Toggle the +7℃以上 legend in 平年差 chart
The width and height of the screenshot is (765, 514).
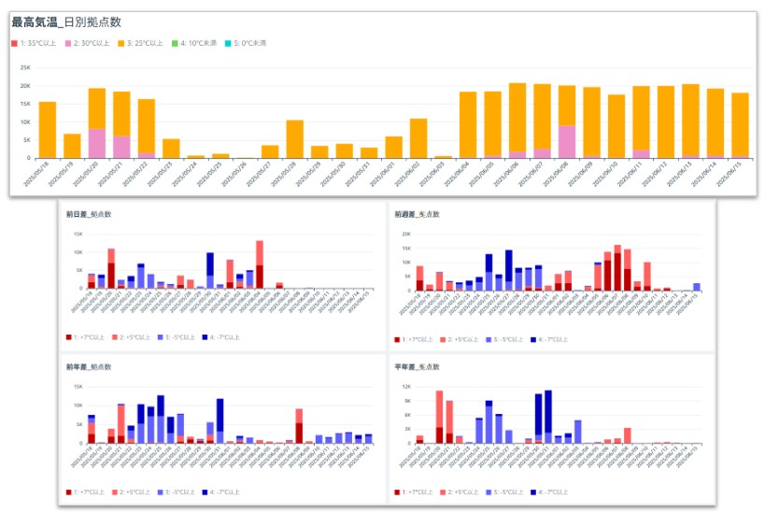pos(418,492)
